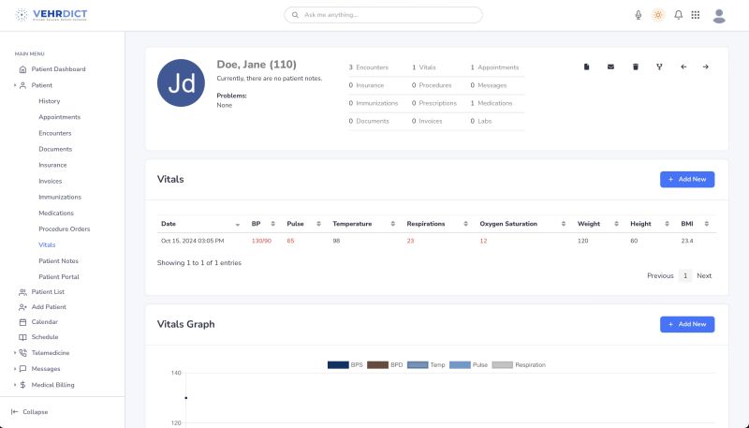Click the Next pagination link
The image size is (749, 428).
coord(704,275)
